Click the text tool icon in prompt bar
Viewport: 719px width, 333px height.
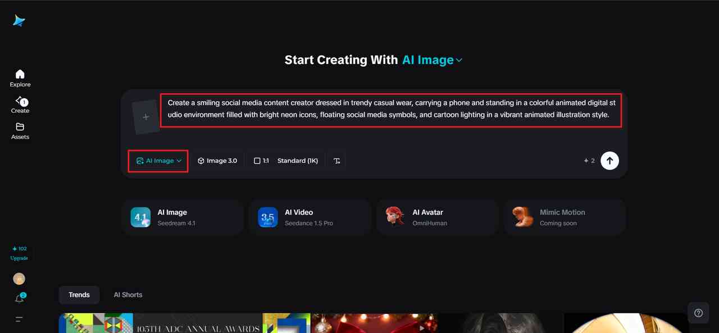(x=337, y=161)
